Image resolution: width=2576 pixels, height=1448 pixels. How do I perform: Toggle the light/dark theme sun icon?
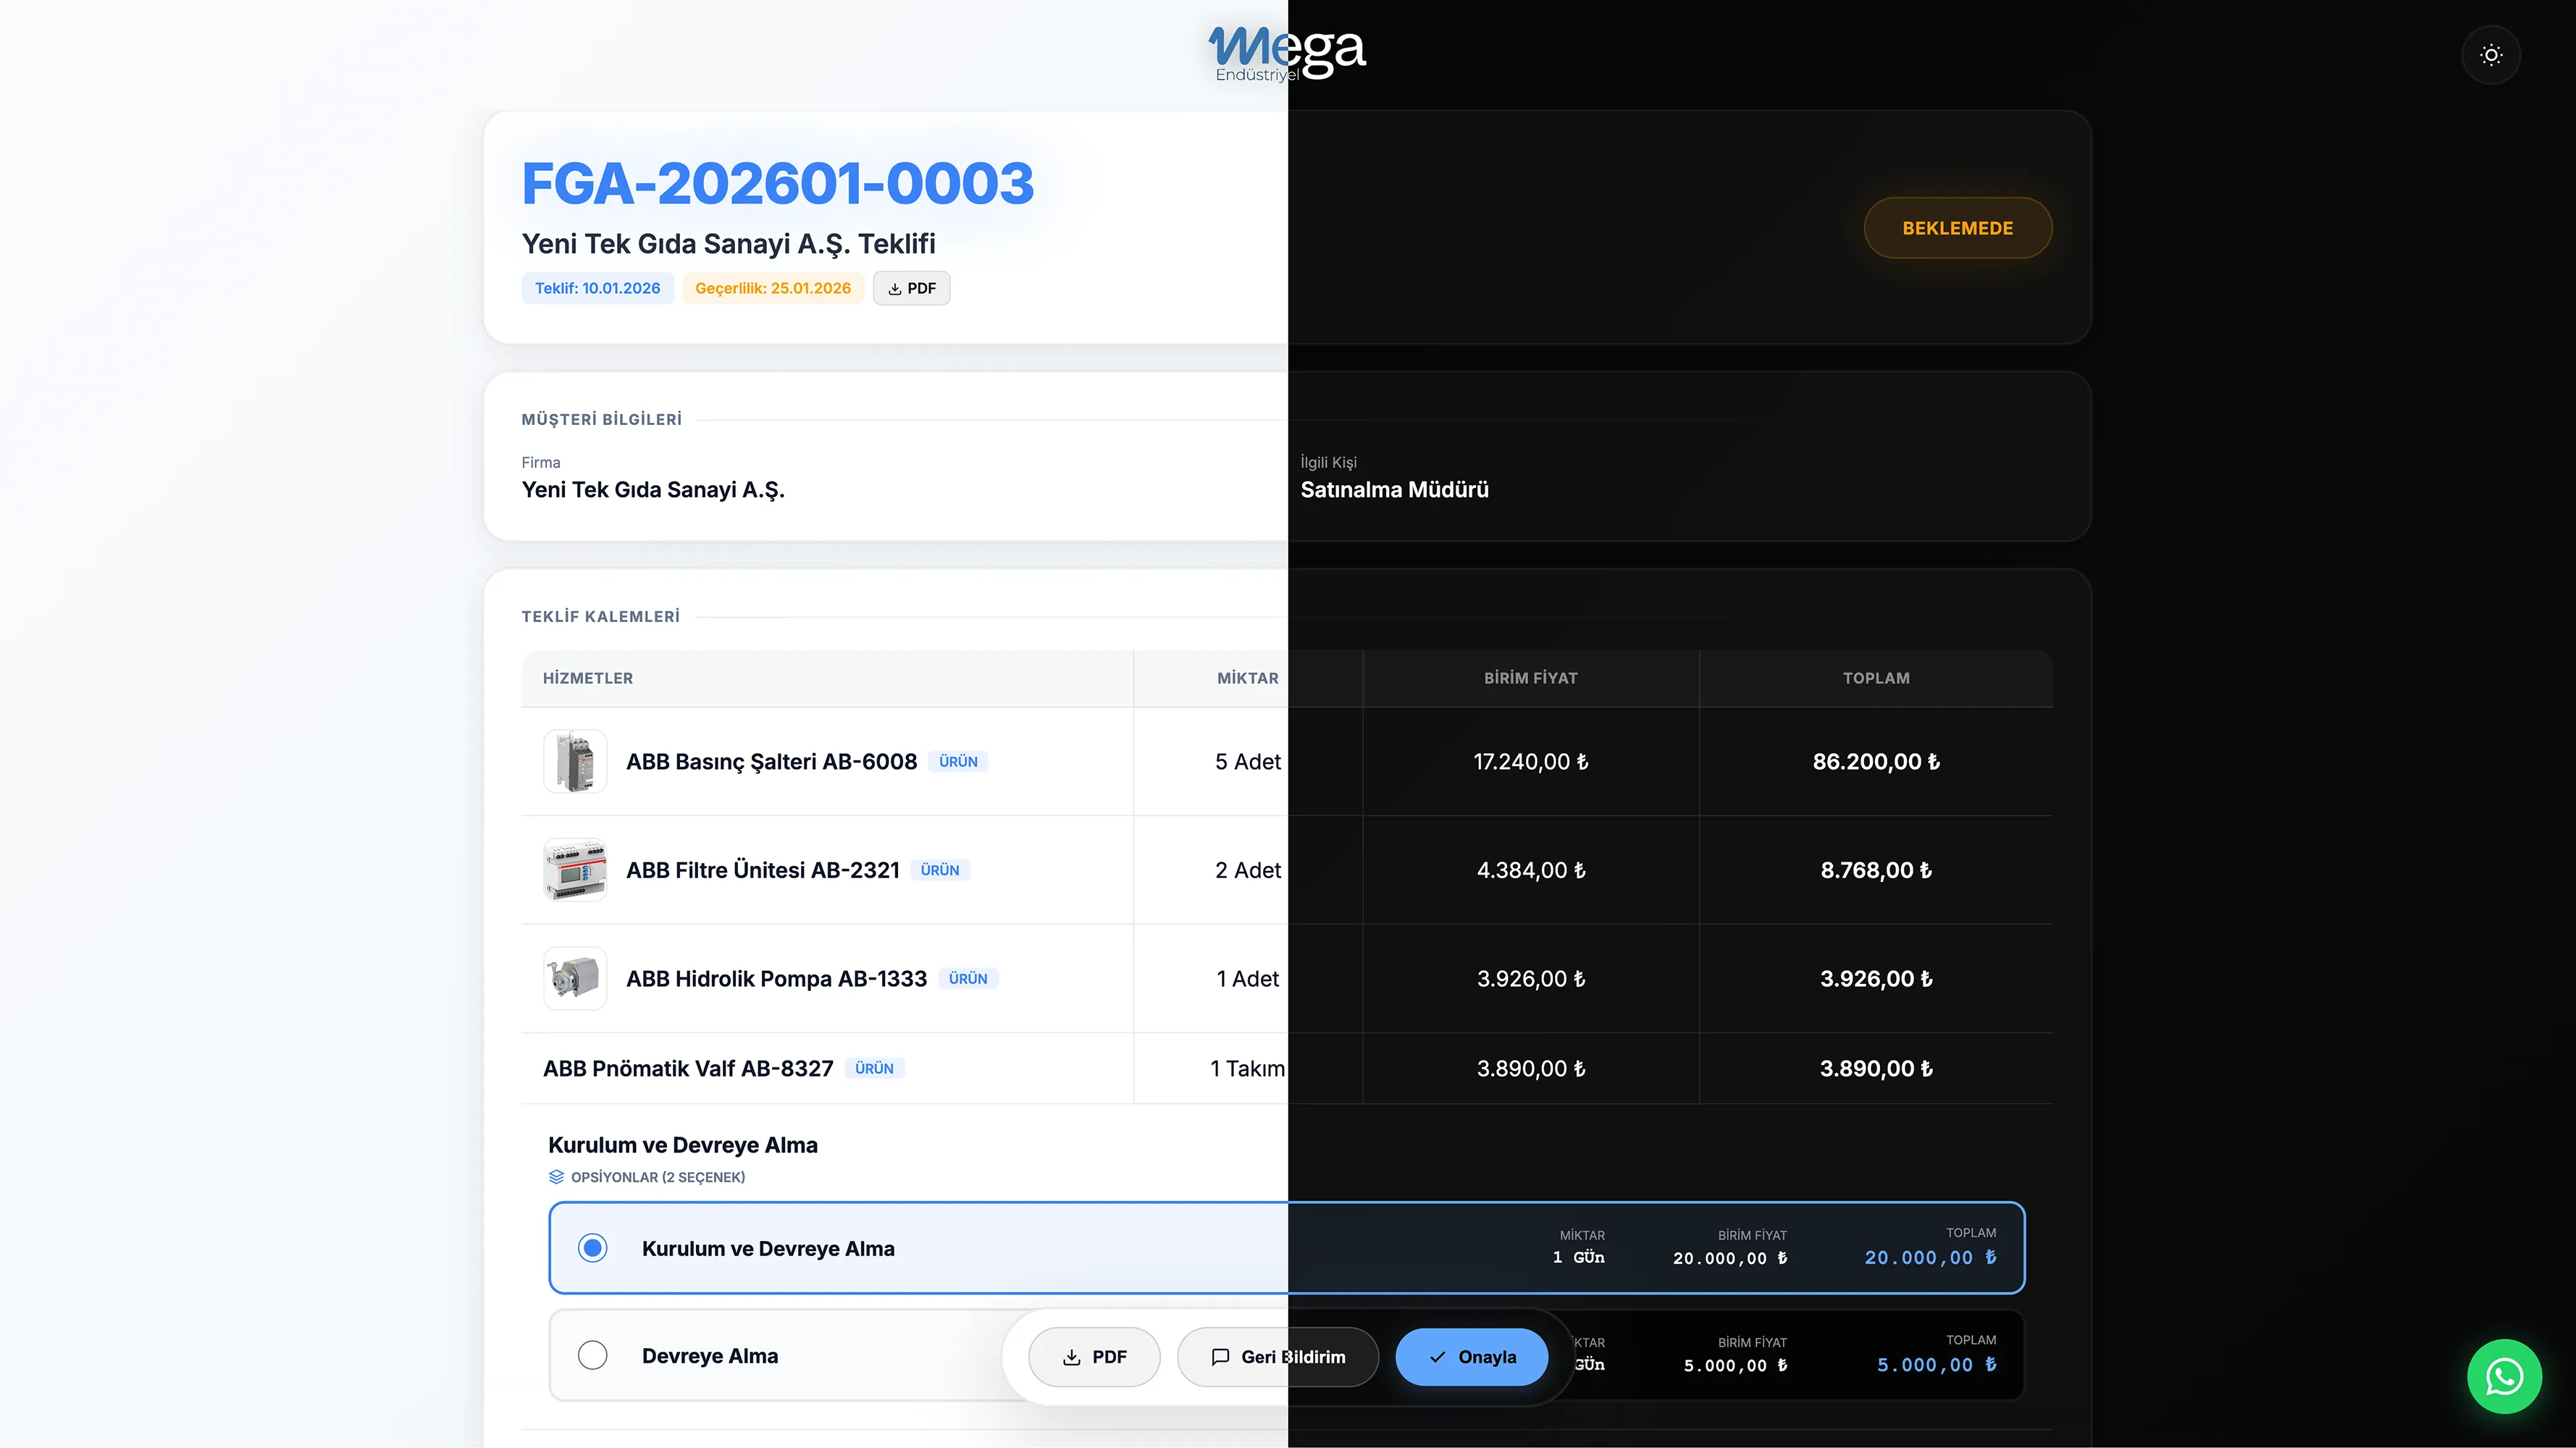click(2491, 55)
